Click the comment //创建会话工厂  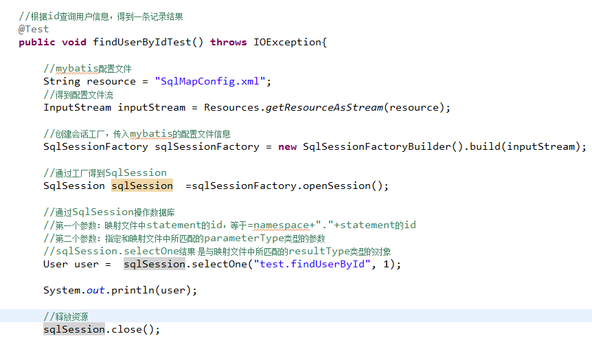[x=137, y=134]
